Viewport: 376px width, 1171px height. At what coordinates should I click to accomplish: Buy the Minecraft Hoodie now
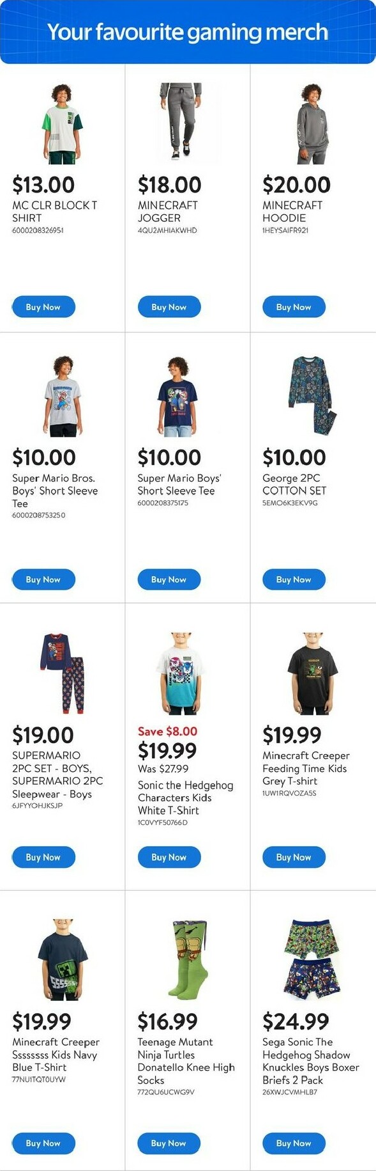tap(294, 307)
